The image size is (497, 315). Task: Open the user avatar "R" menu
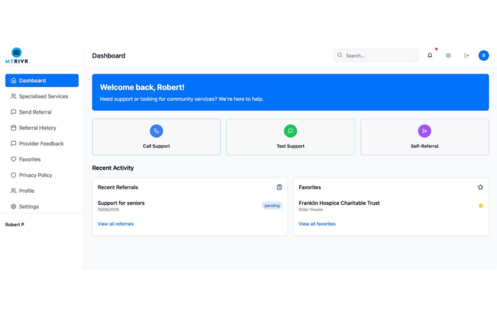pyautogui.click(x=484, y=56)
